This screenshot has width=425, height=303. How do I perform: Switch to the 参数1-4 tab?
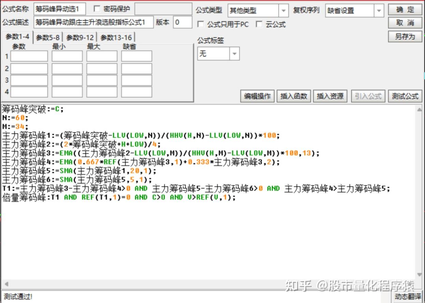coord(17,37)
